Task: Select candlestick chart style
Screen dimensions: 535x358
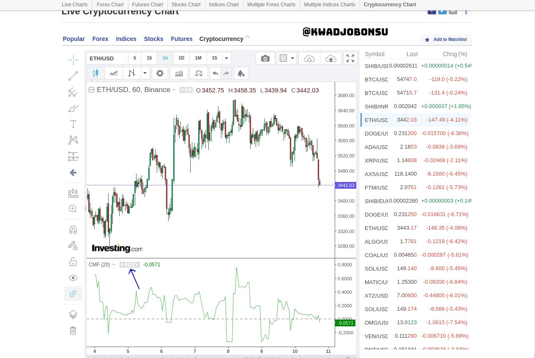Action: [x=95, y=73]
